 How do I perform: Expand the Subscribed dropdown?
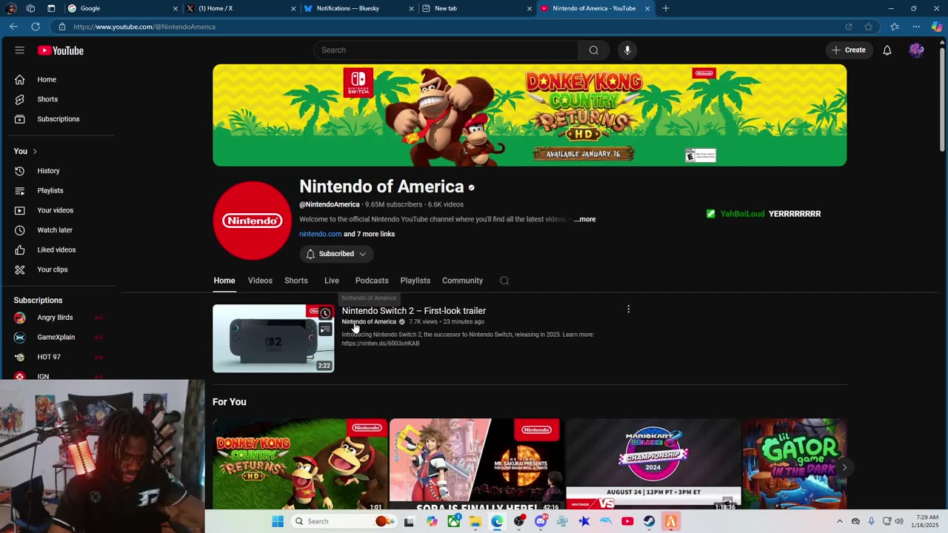(x=337, y=254)
